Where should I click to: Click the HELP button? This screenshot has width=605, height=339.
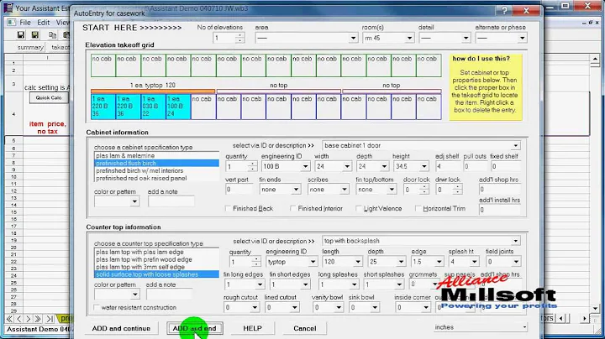pyautogui.click(x=252, y=329)
